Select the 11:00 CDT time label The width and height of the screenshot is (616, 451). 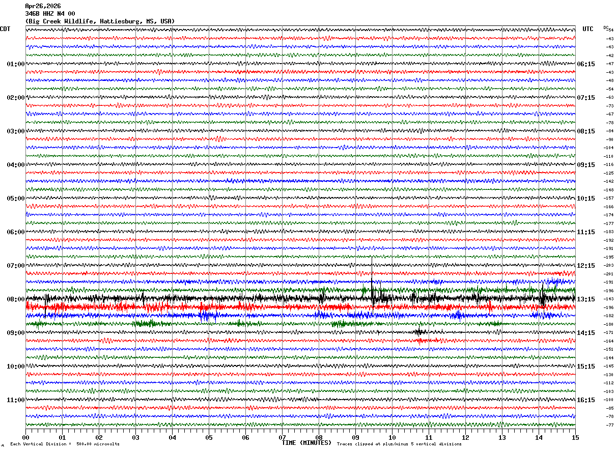(x=16, y=400)
